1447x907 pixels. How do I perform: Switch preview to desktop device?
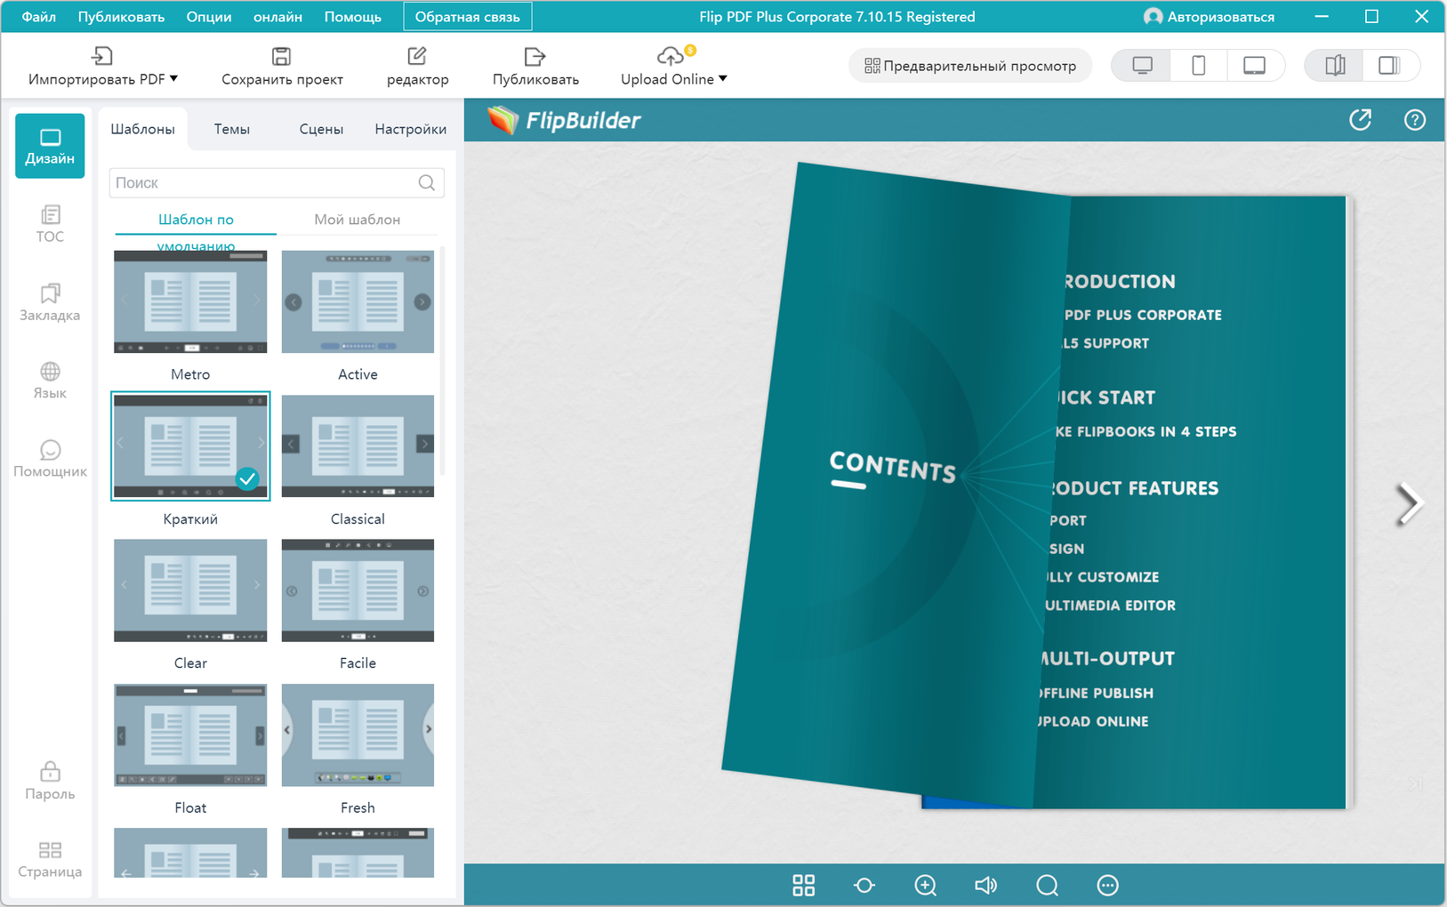1142,66
